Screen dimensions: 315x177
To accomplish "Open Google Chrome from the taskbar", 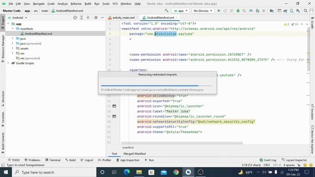I will click(176, 172).
